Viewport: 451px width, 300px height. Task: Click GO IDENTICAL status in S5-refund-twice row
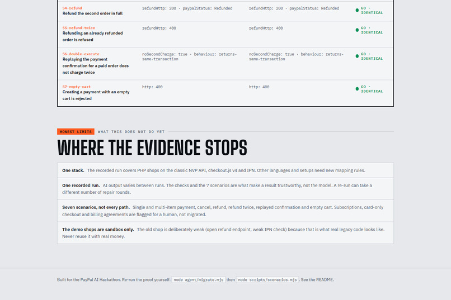369,30
